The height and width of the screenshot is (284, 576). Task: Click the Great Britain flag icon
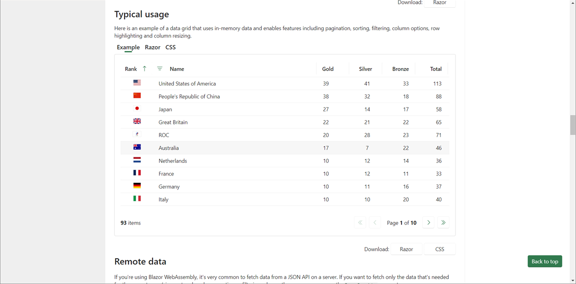[x=137, y=122]
